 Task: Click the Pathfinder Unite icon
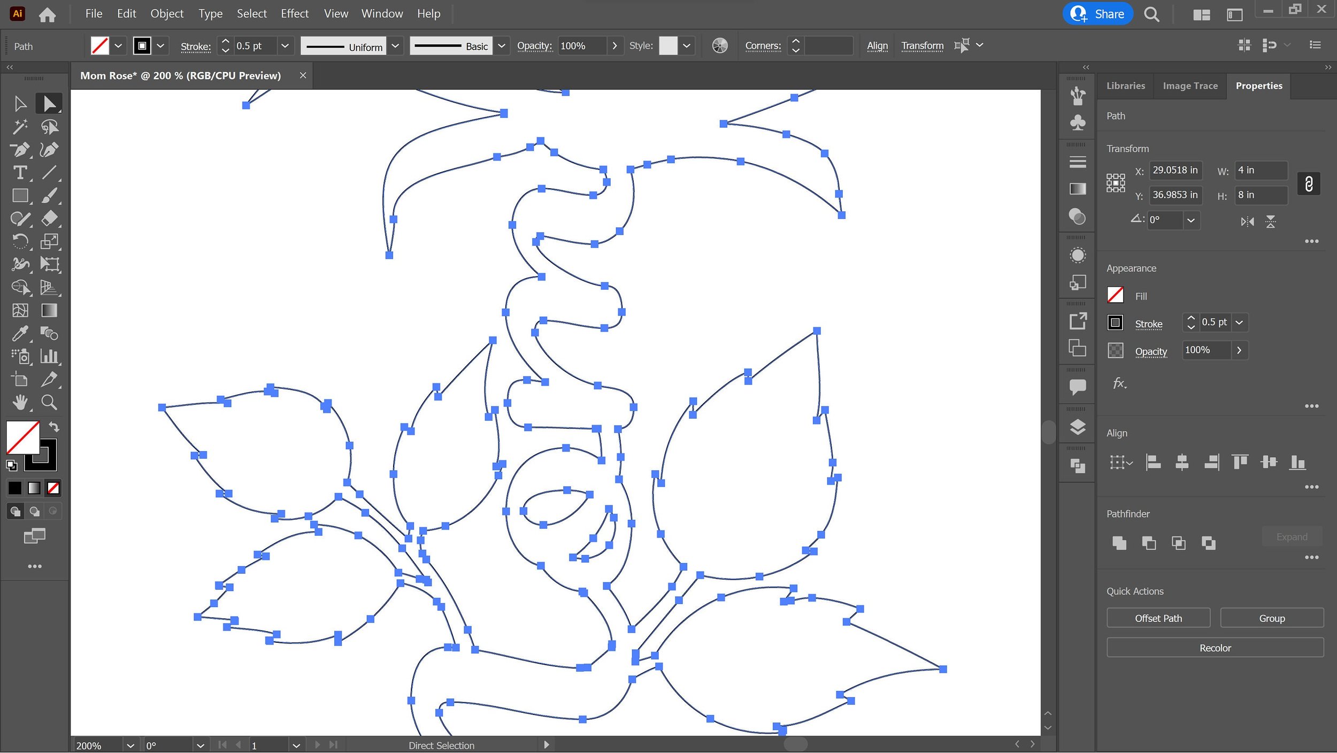[1119, 543]
